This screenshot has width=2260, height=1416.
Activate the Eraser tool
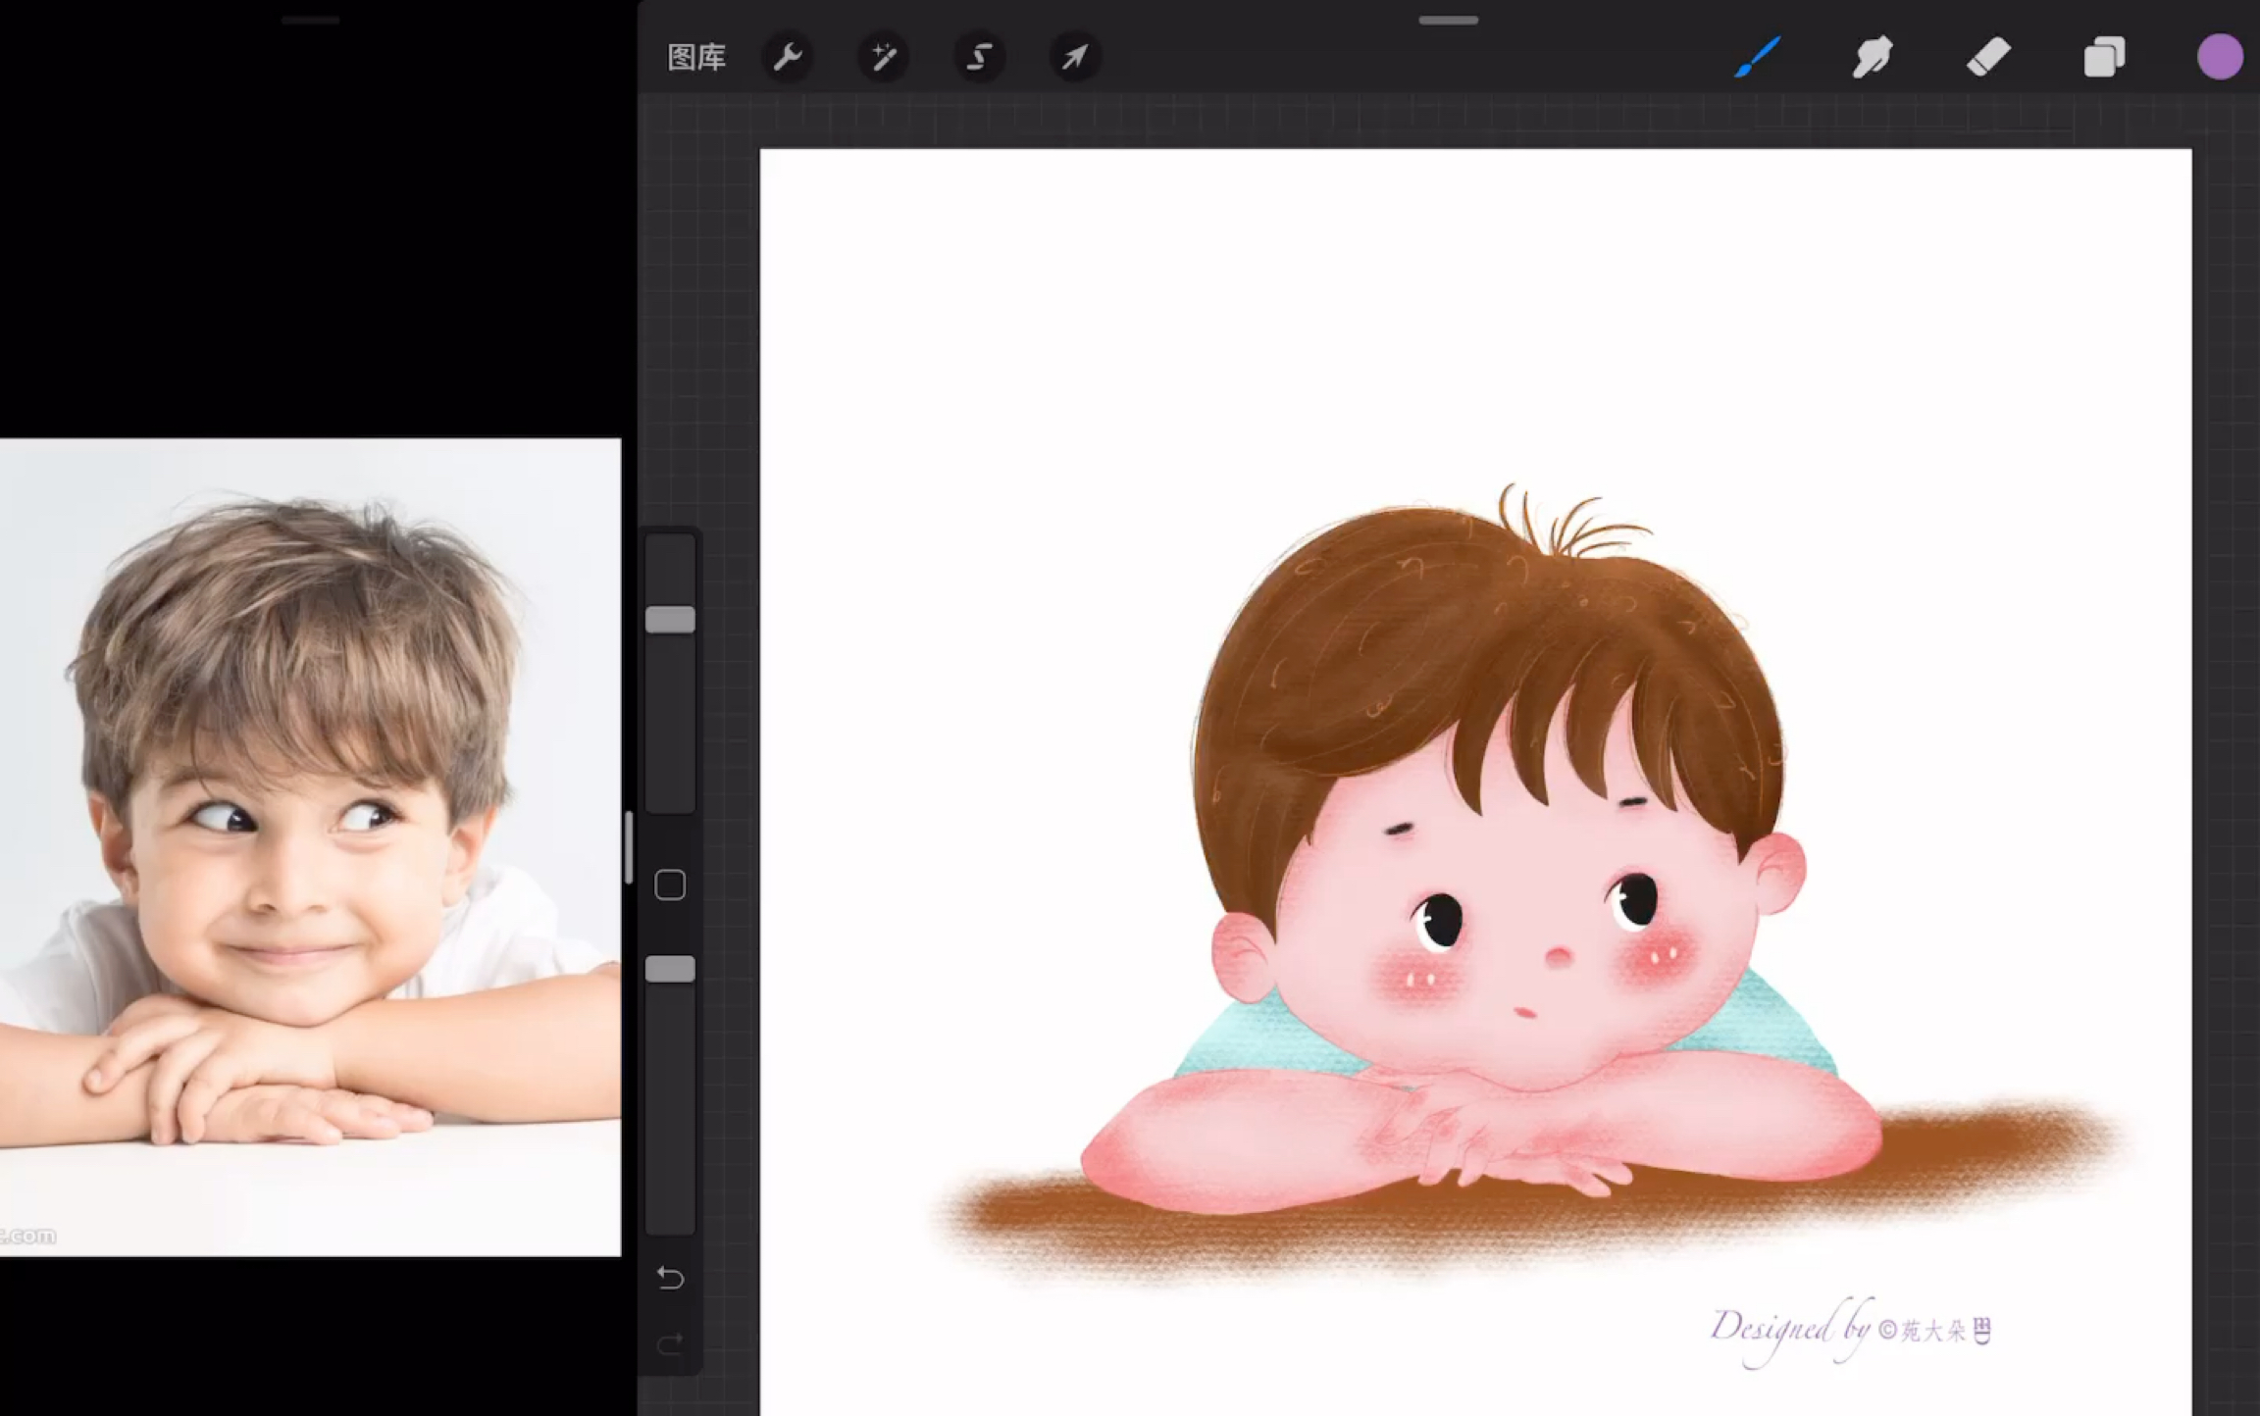coord(1987,56)
